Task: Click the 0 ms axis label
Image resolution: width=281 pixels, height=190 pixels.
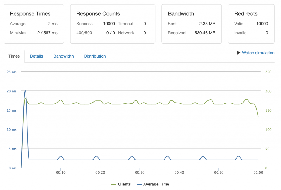Action: (x=13, y=168)
